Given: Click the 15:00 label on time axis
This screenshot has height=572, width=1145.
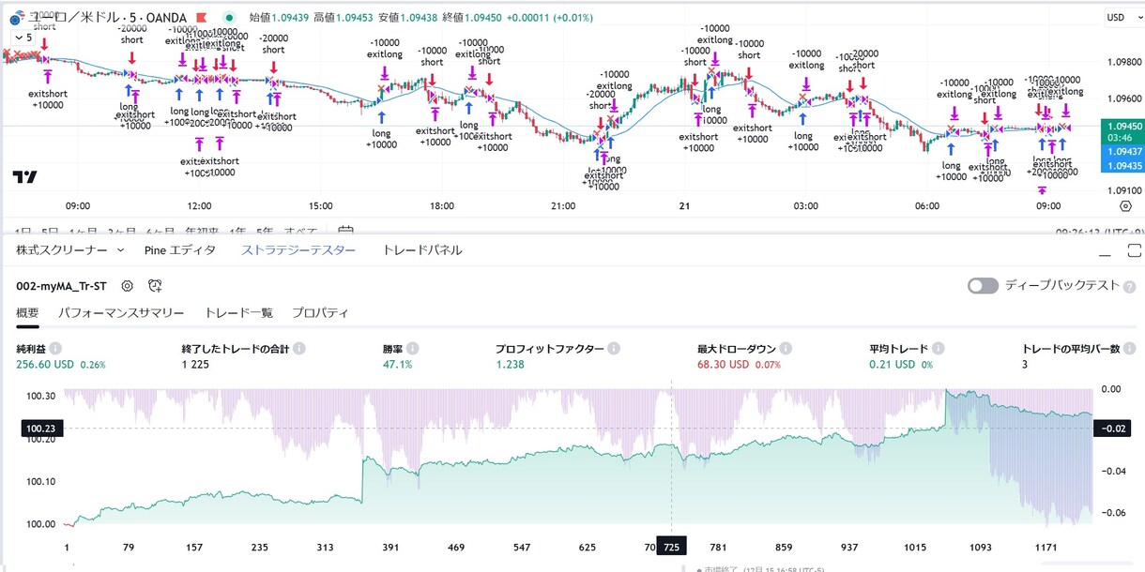Looking at the screenshot, I should point(321,206).
